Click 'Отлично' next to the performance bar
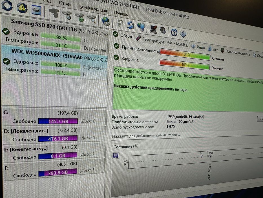This screenshot has width=263, height=198. pos(218,59)
